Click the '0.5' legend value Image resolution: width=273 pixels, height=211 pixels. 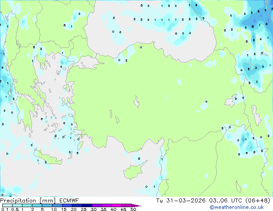(15, 209)
